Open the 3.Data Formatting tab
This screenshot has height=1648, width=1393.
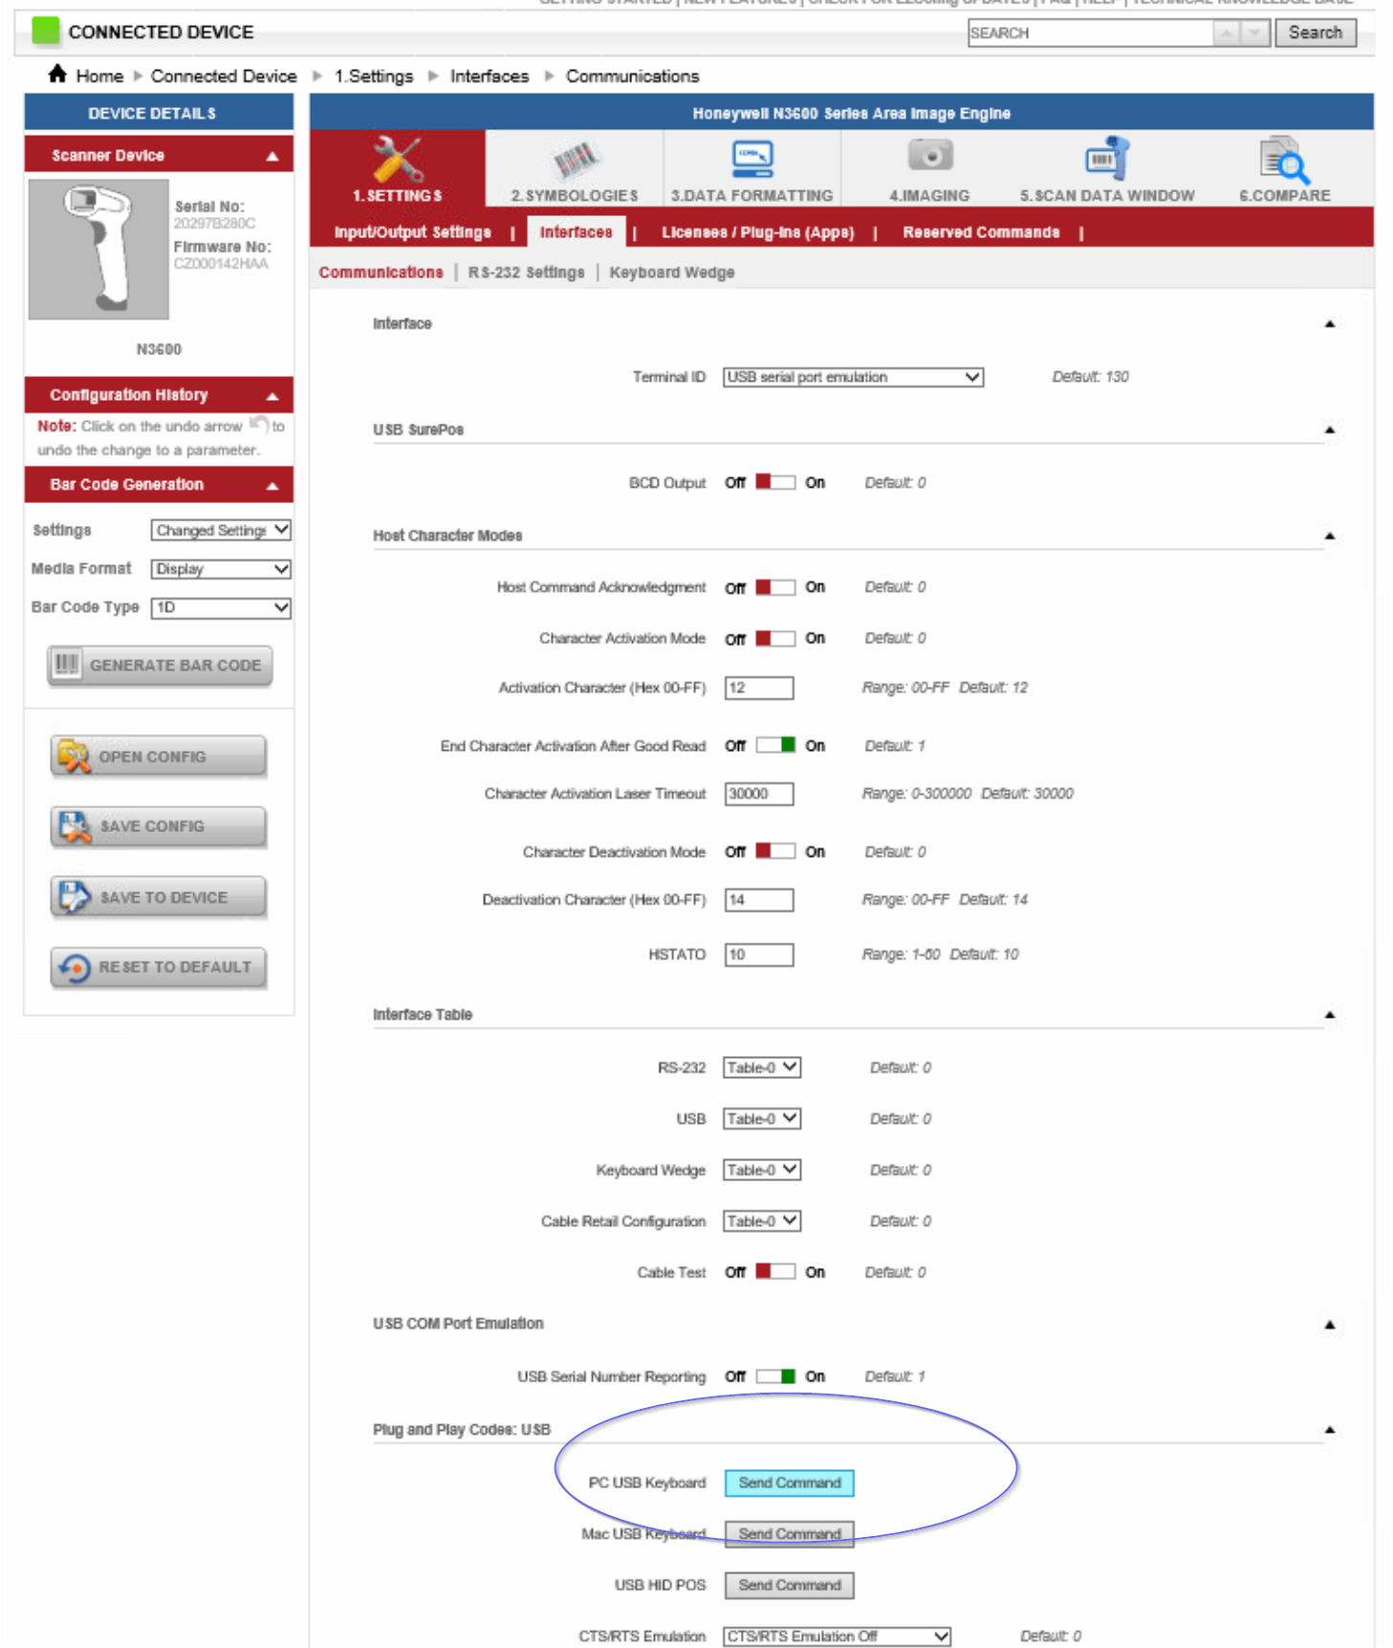tap(751, 169)
